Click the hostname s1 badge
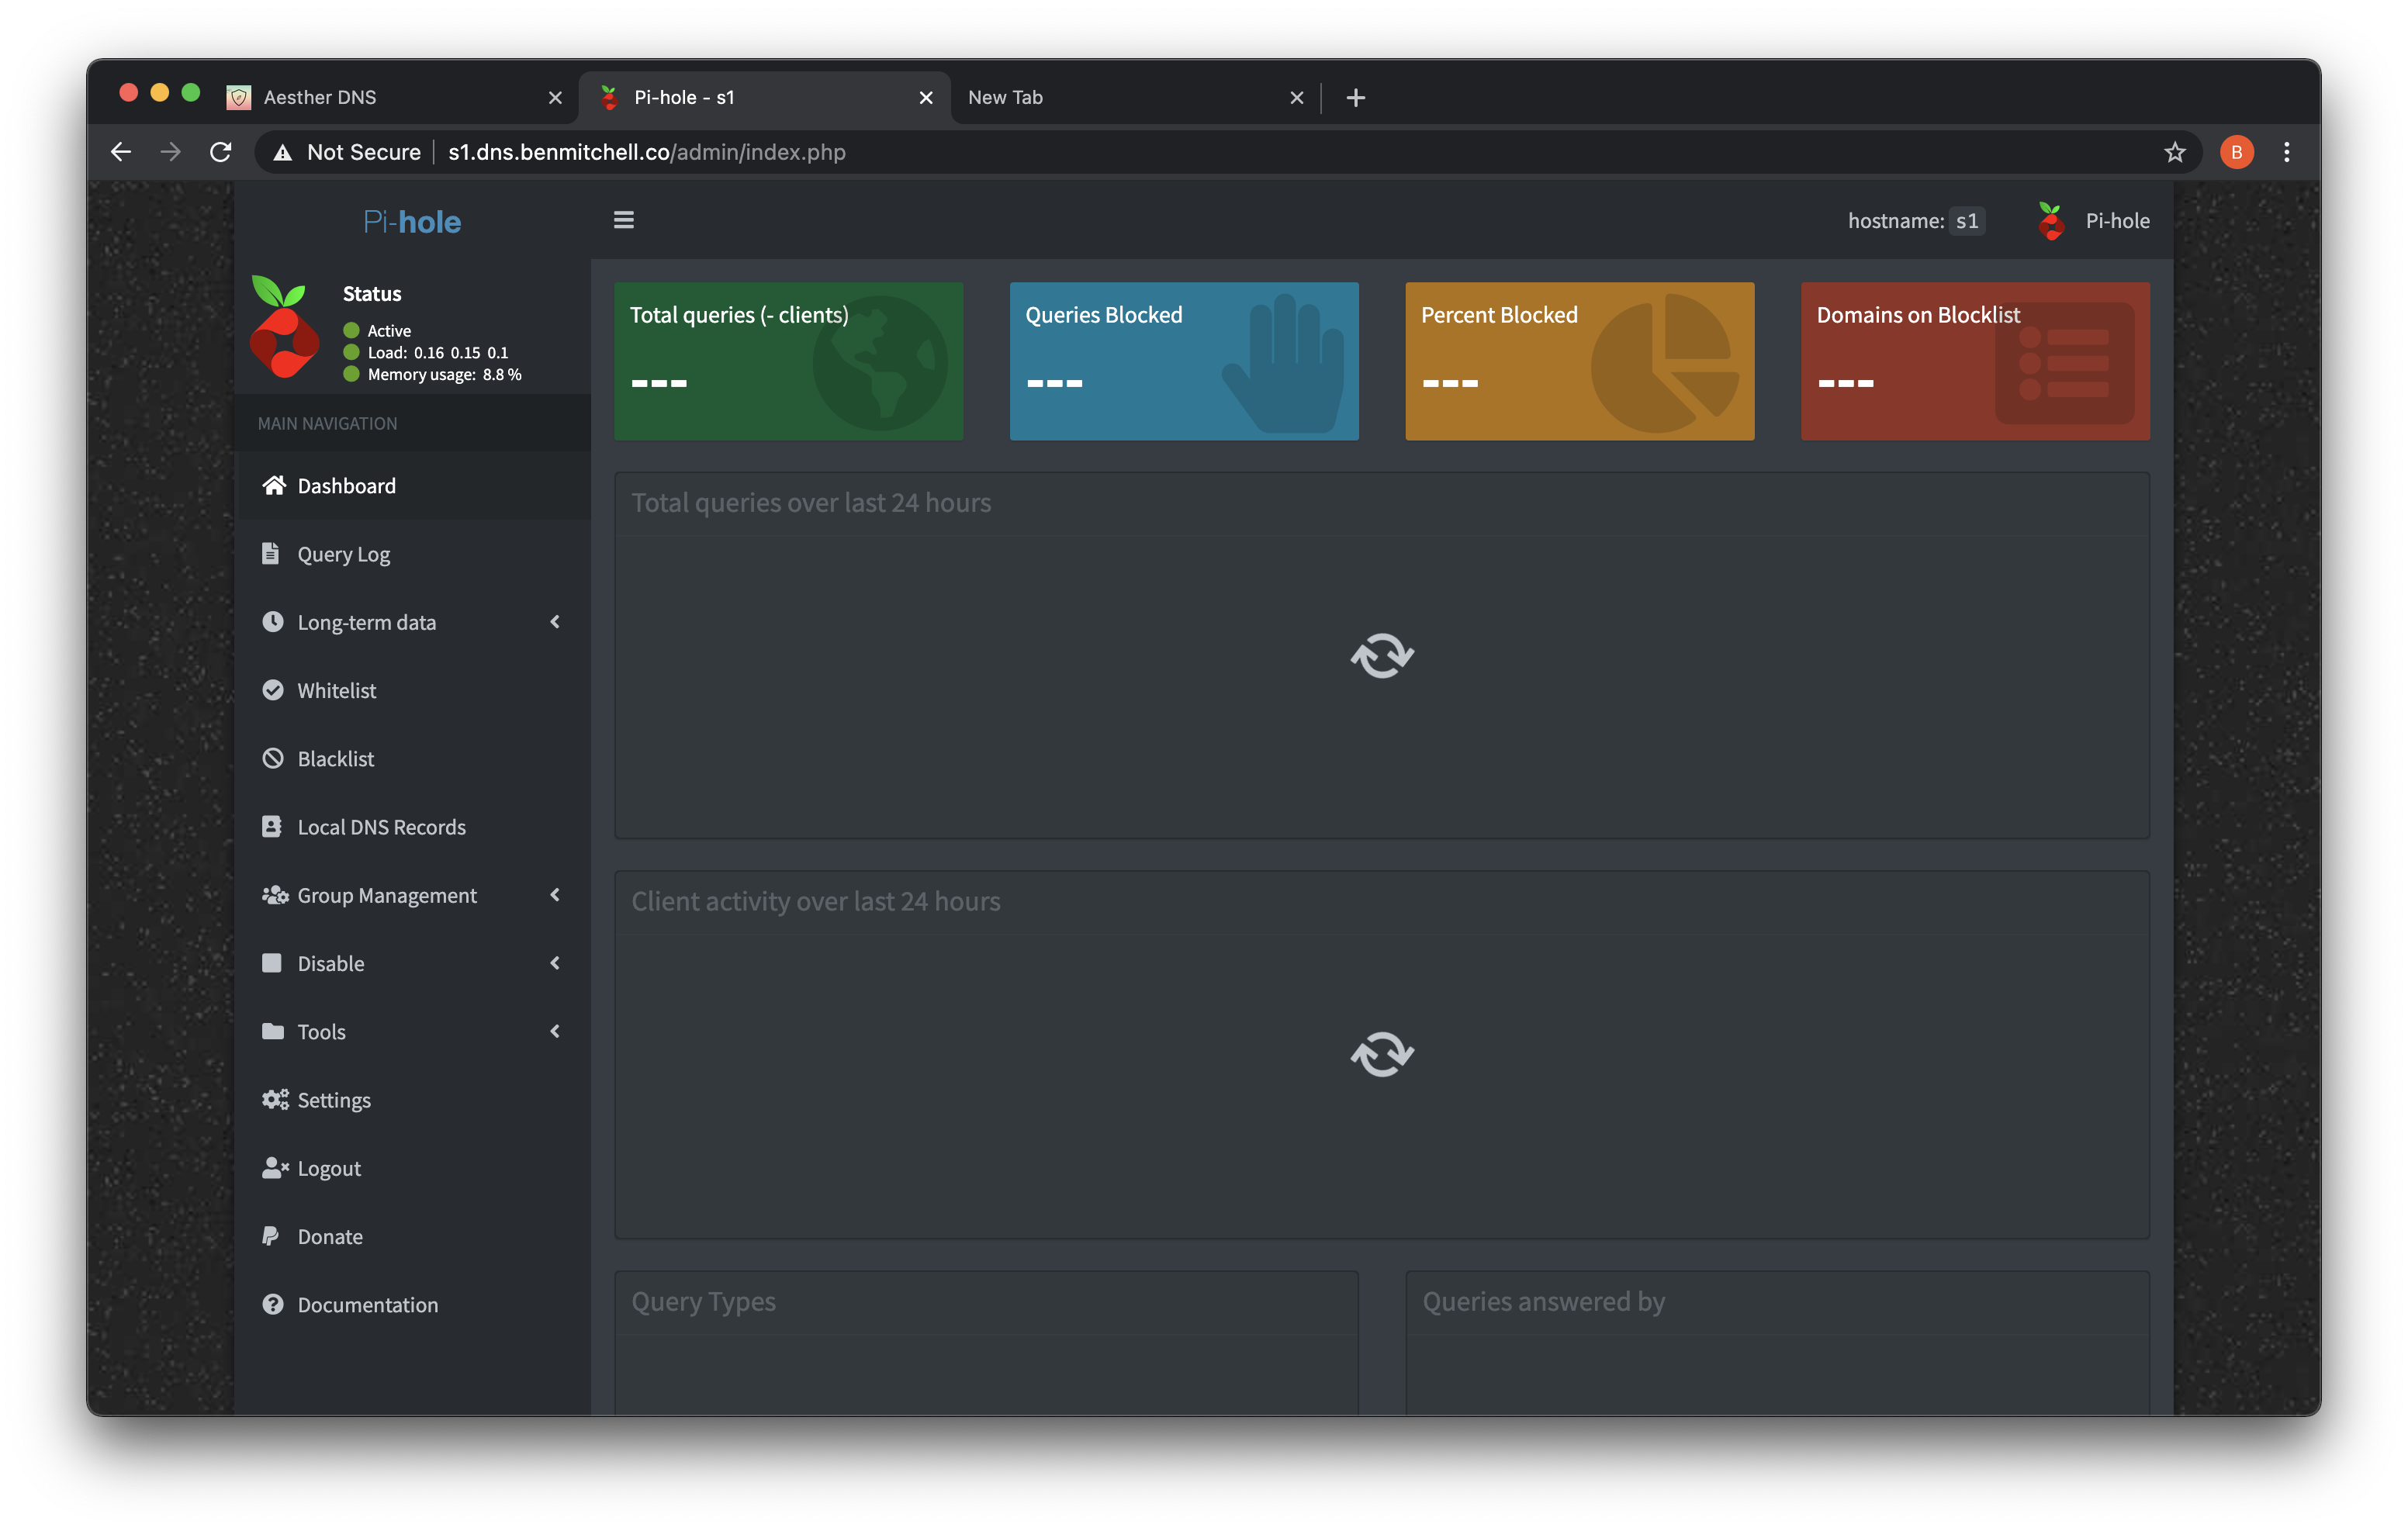This screenshot has height=1531, width=2408. pyautogui.click(x=1966, y=221)
